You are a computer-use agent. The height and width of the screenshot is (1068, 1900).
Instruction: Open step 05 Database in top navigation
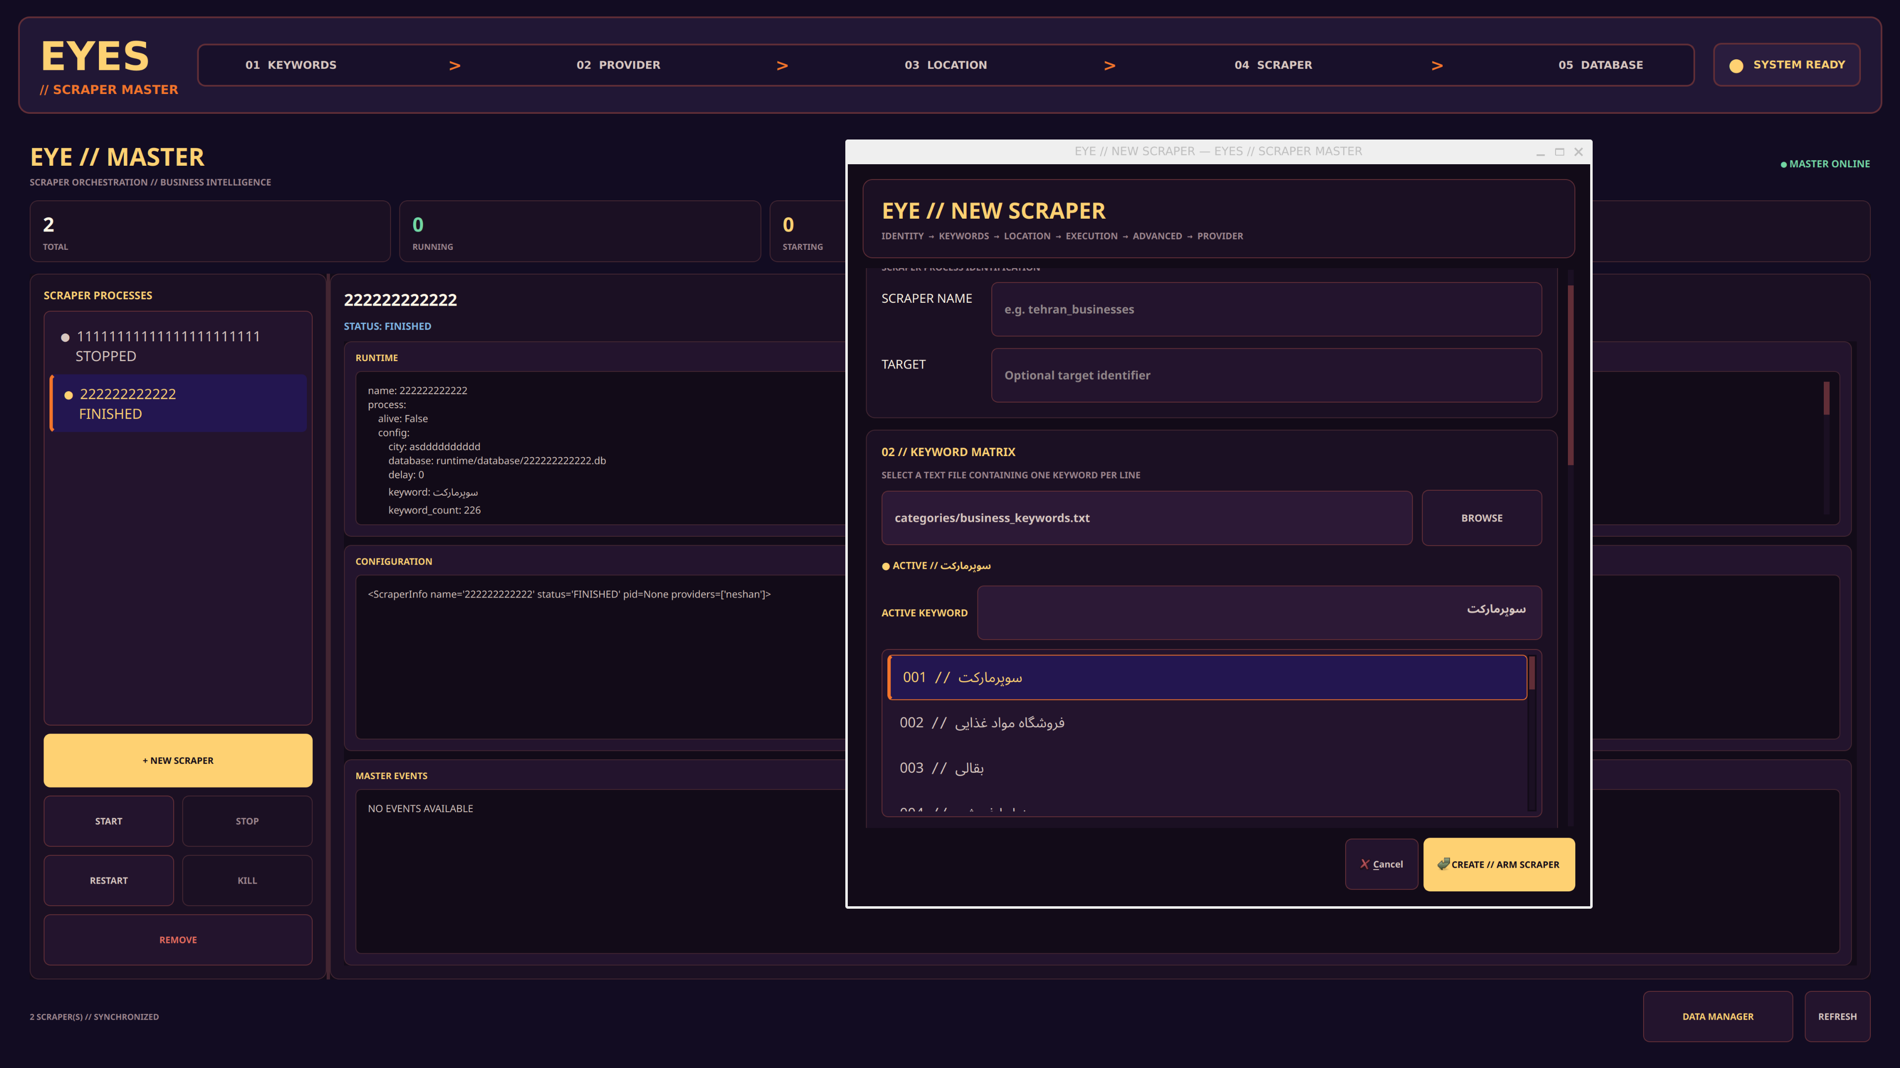pos(1601,65)
